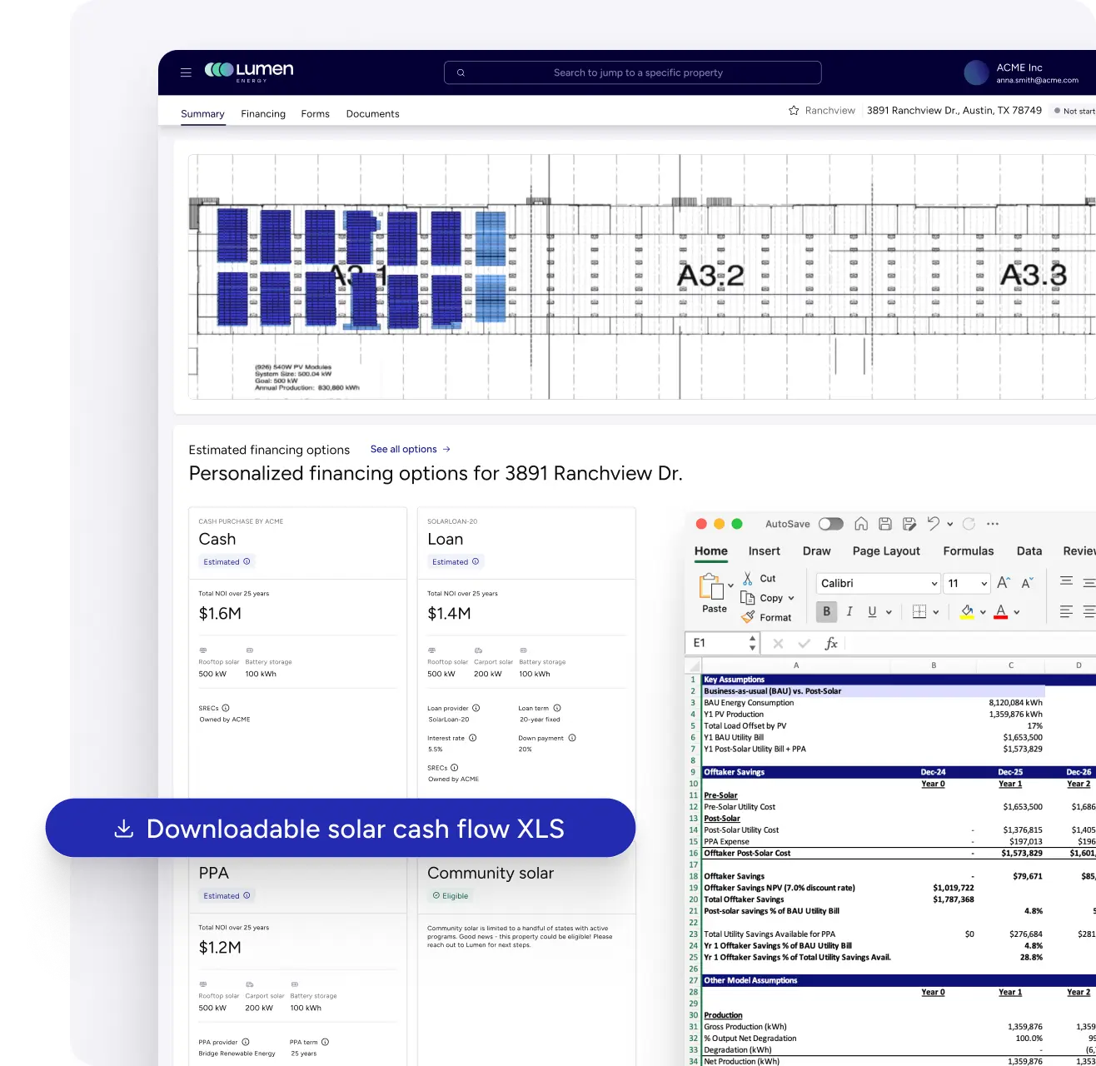Open the Lumen hamburger menu

186,72
